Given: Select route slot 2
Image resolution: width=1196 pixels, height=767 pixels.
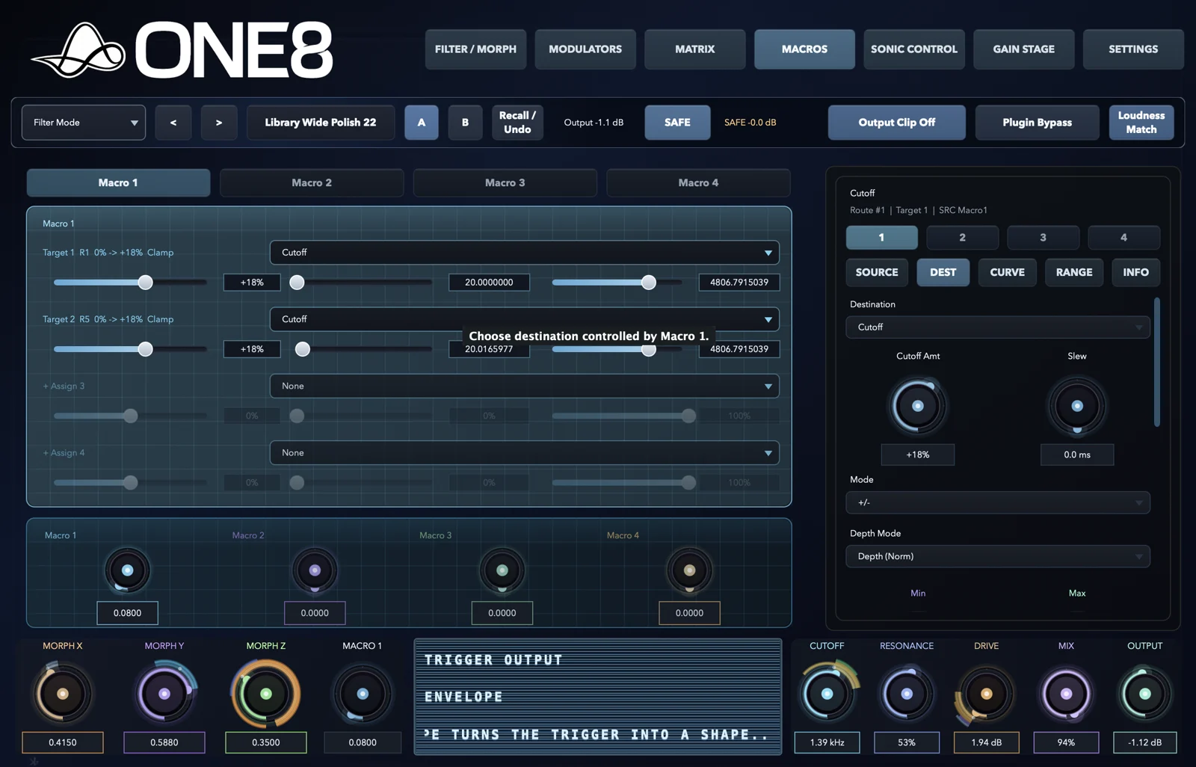Looking at the screenshot, I should click(962, 237).
